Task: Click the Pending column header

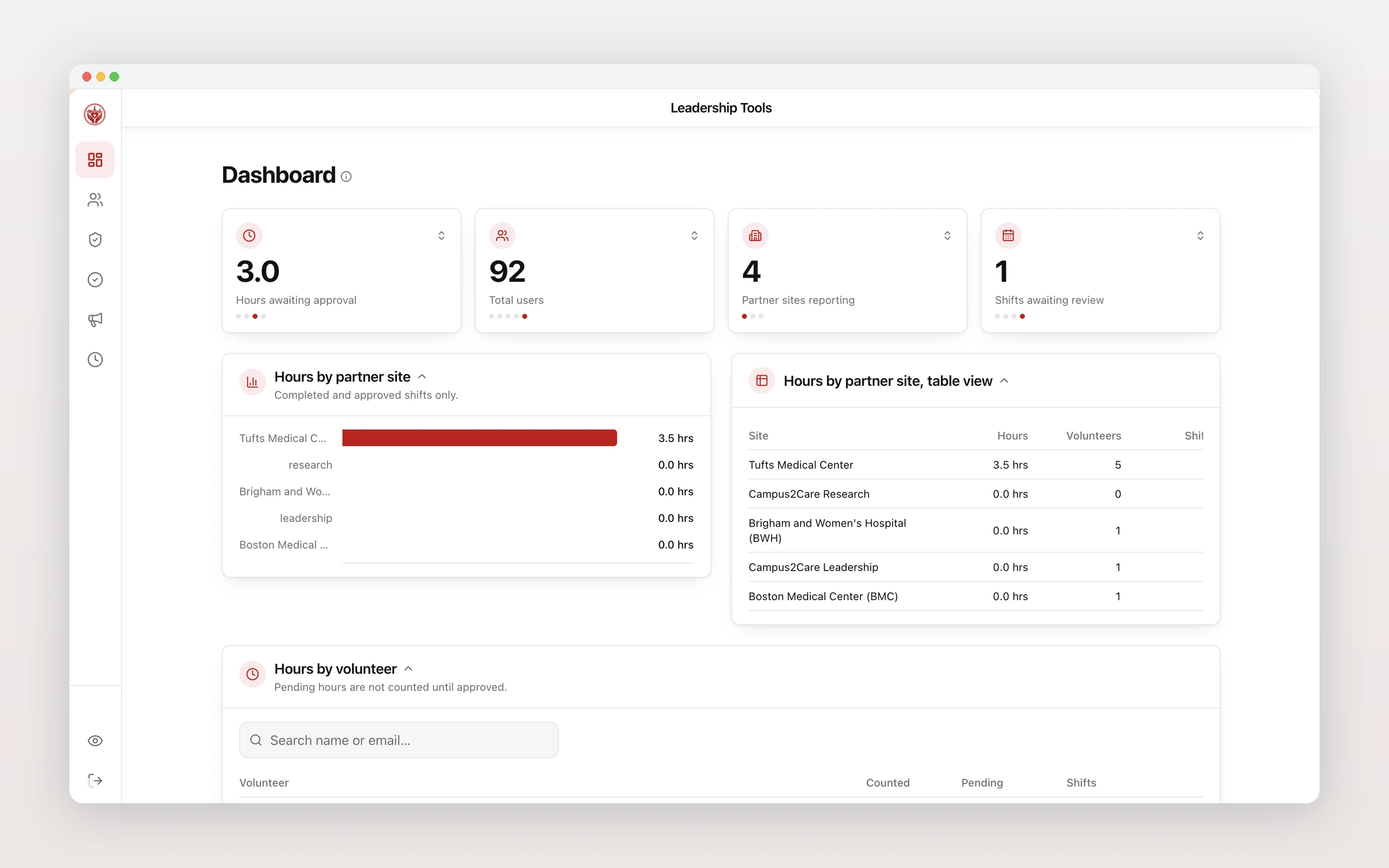Action: click(x=982, y=783)
